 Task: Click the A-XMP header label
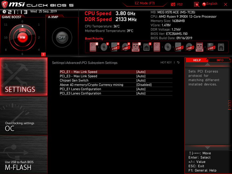[53, 17]
